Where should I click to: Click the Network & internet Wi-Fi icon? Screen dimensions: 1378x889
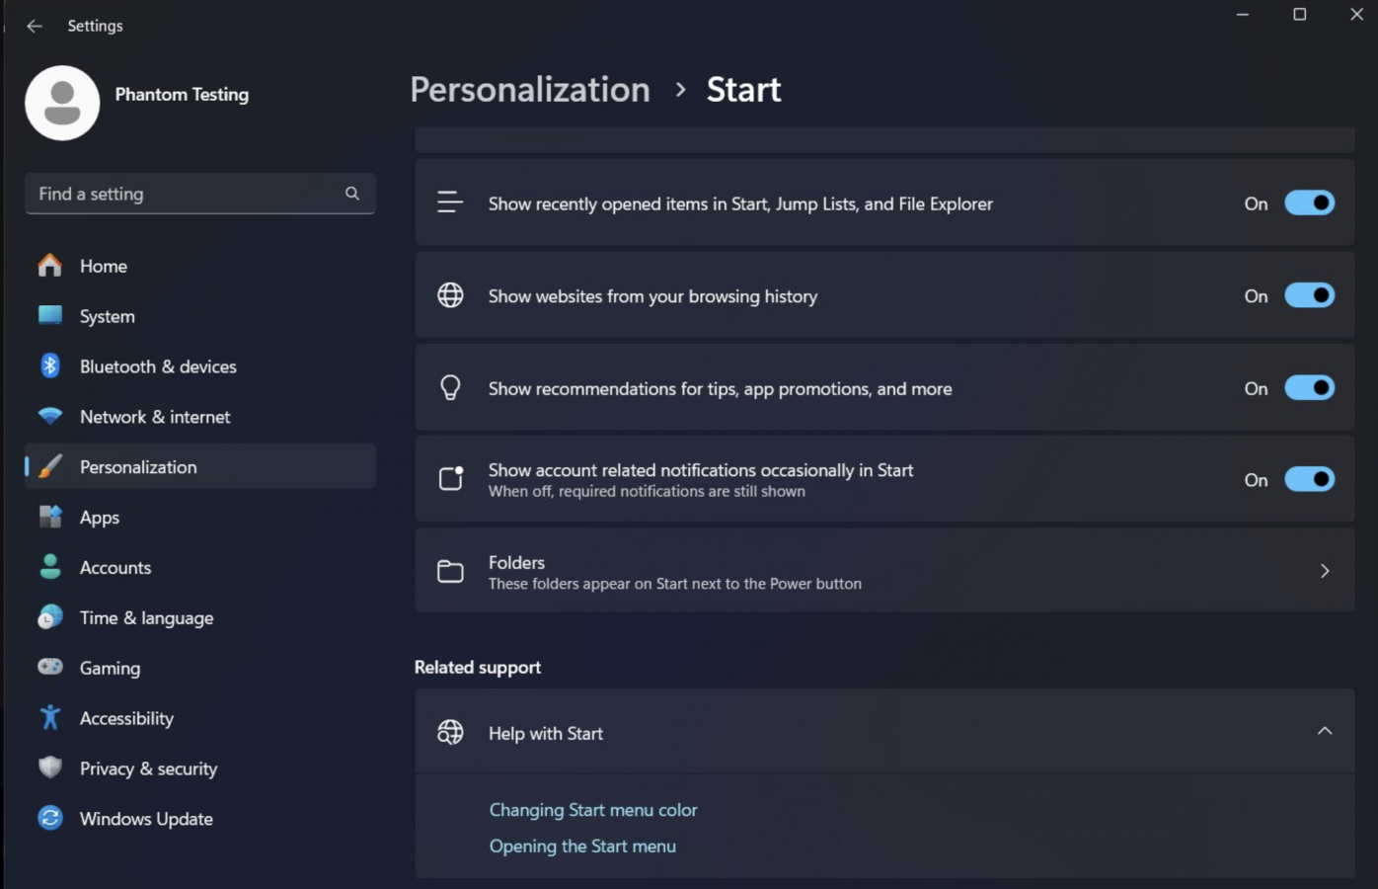pyautogui.click(x=49, y=417)
